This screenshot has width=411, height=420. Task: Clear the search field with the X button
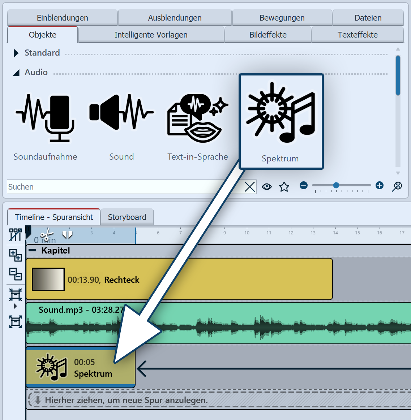click(x=250, y=187)
